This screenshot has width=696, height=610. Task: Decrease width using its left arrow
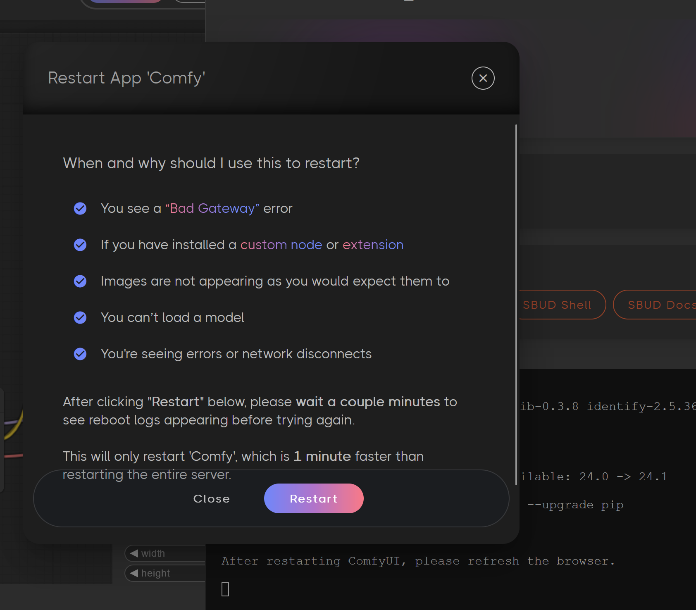pyautogui.click(x=134, y=553)
